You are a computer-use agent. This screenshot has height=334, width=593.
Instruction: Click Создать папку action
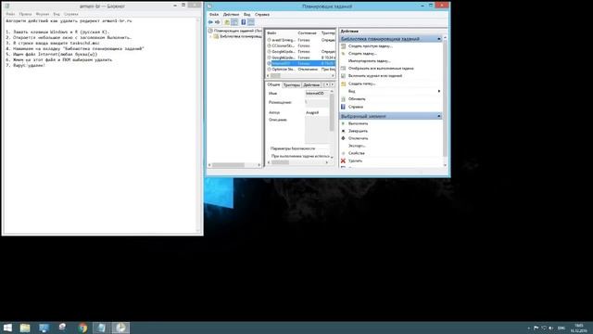click(x=362, y=83)
